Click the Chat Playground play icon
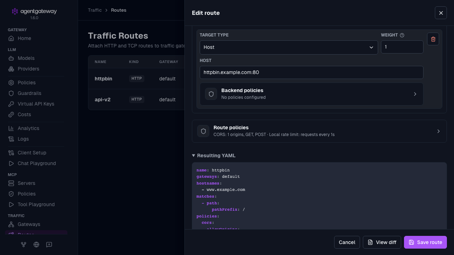Image resolution: width=454 pixels, height=255 pixels. 11,163
